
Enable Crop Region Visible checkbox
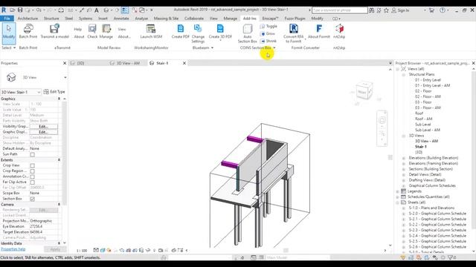(33, 171)
